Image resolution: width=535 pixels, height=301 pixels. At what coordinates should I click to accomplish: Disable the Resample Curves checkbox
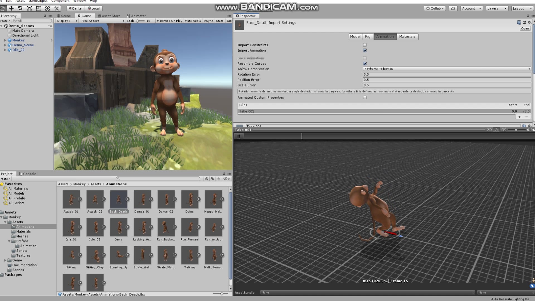coord(365,63)
